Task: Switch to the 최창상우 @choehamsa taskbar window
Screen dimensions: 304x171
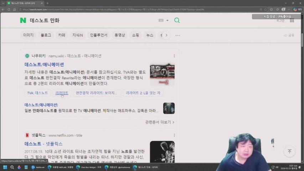Action: [118, 167]
